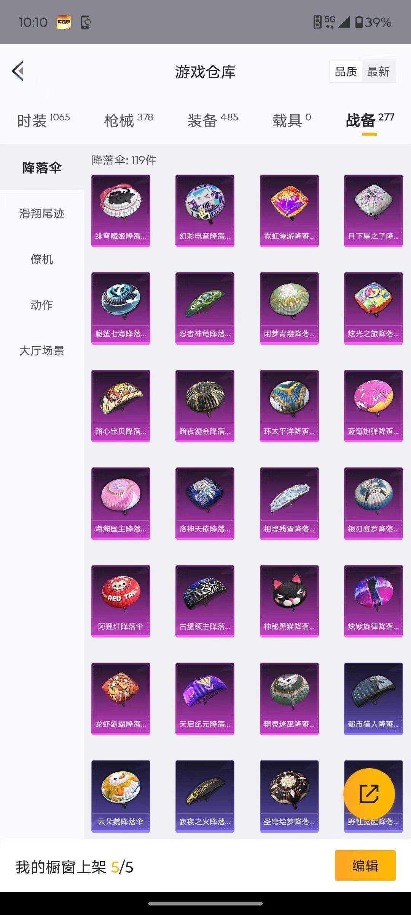The width and height of the screenshot is (411, 915).
Task: Select the 神秘黑猫 cat parachute
Action: [289, 601]
